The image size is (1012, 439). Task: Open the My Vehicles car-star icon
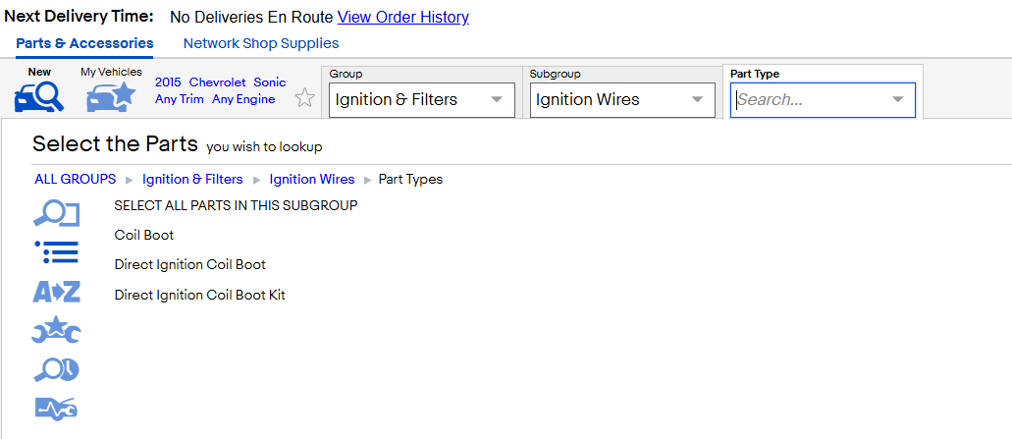111,97
